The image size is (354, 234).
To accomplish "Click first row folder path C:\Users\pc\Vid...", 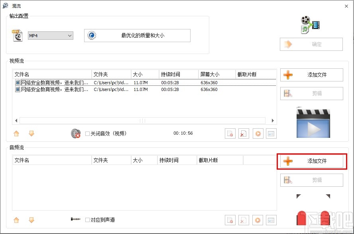I will pos(111,83).
